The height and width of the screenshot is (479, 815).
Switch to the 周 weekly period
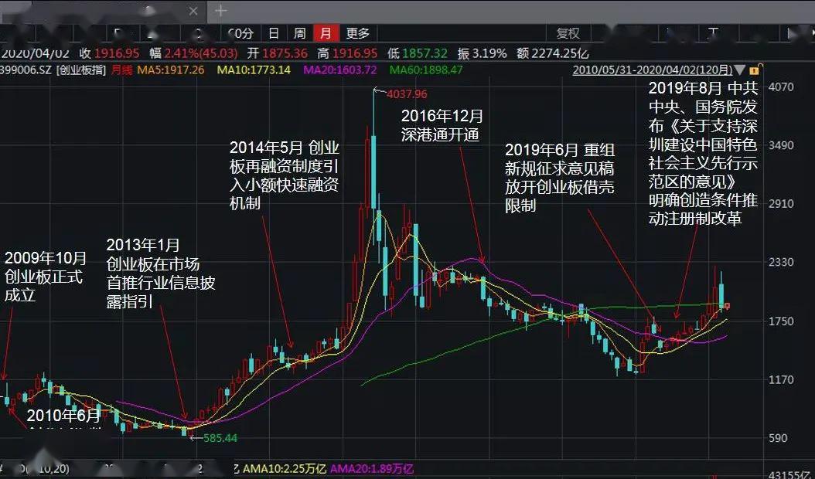coord(300,34)
